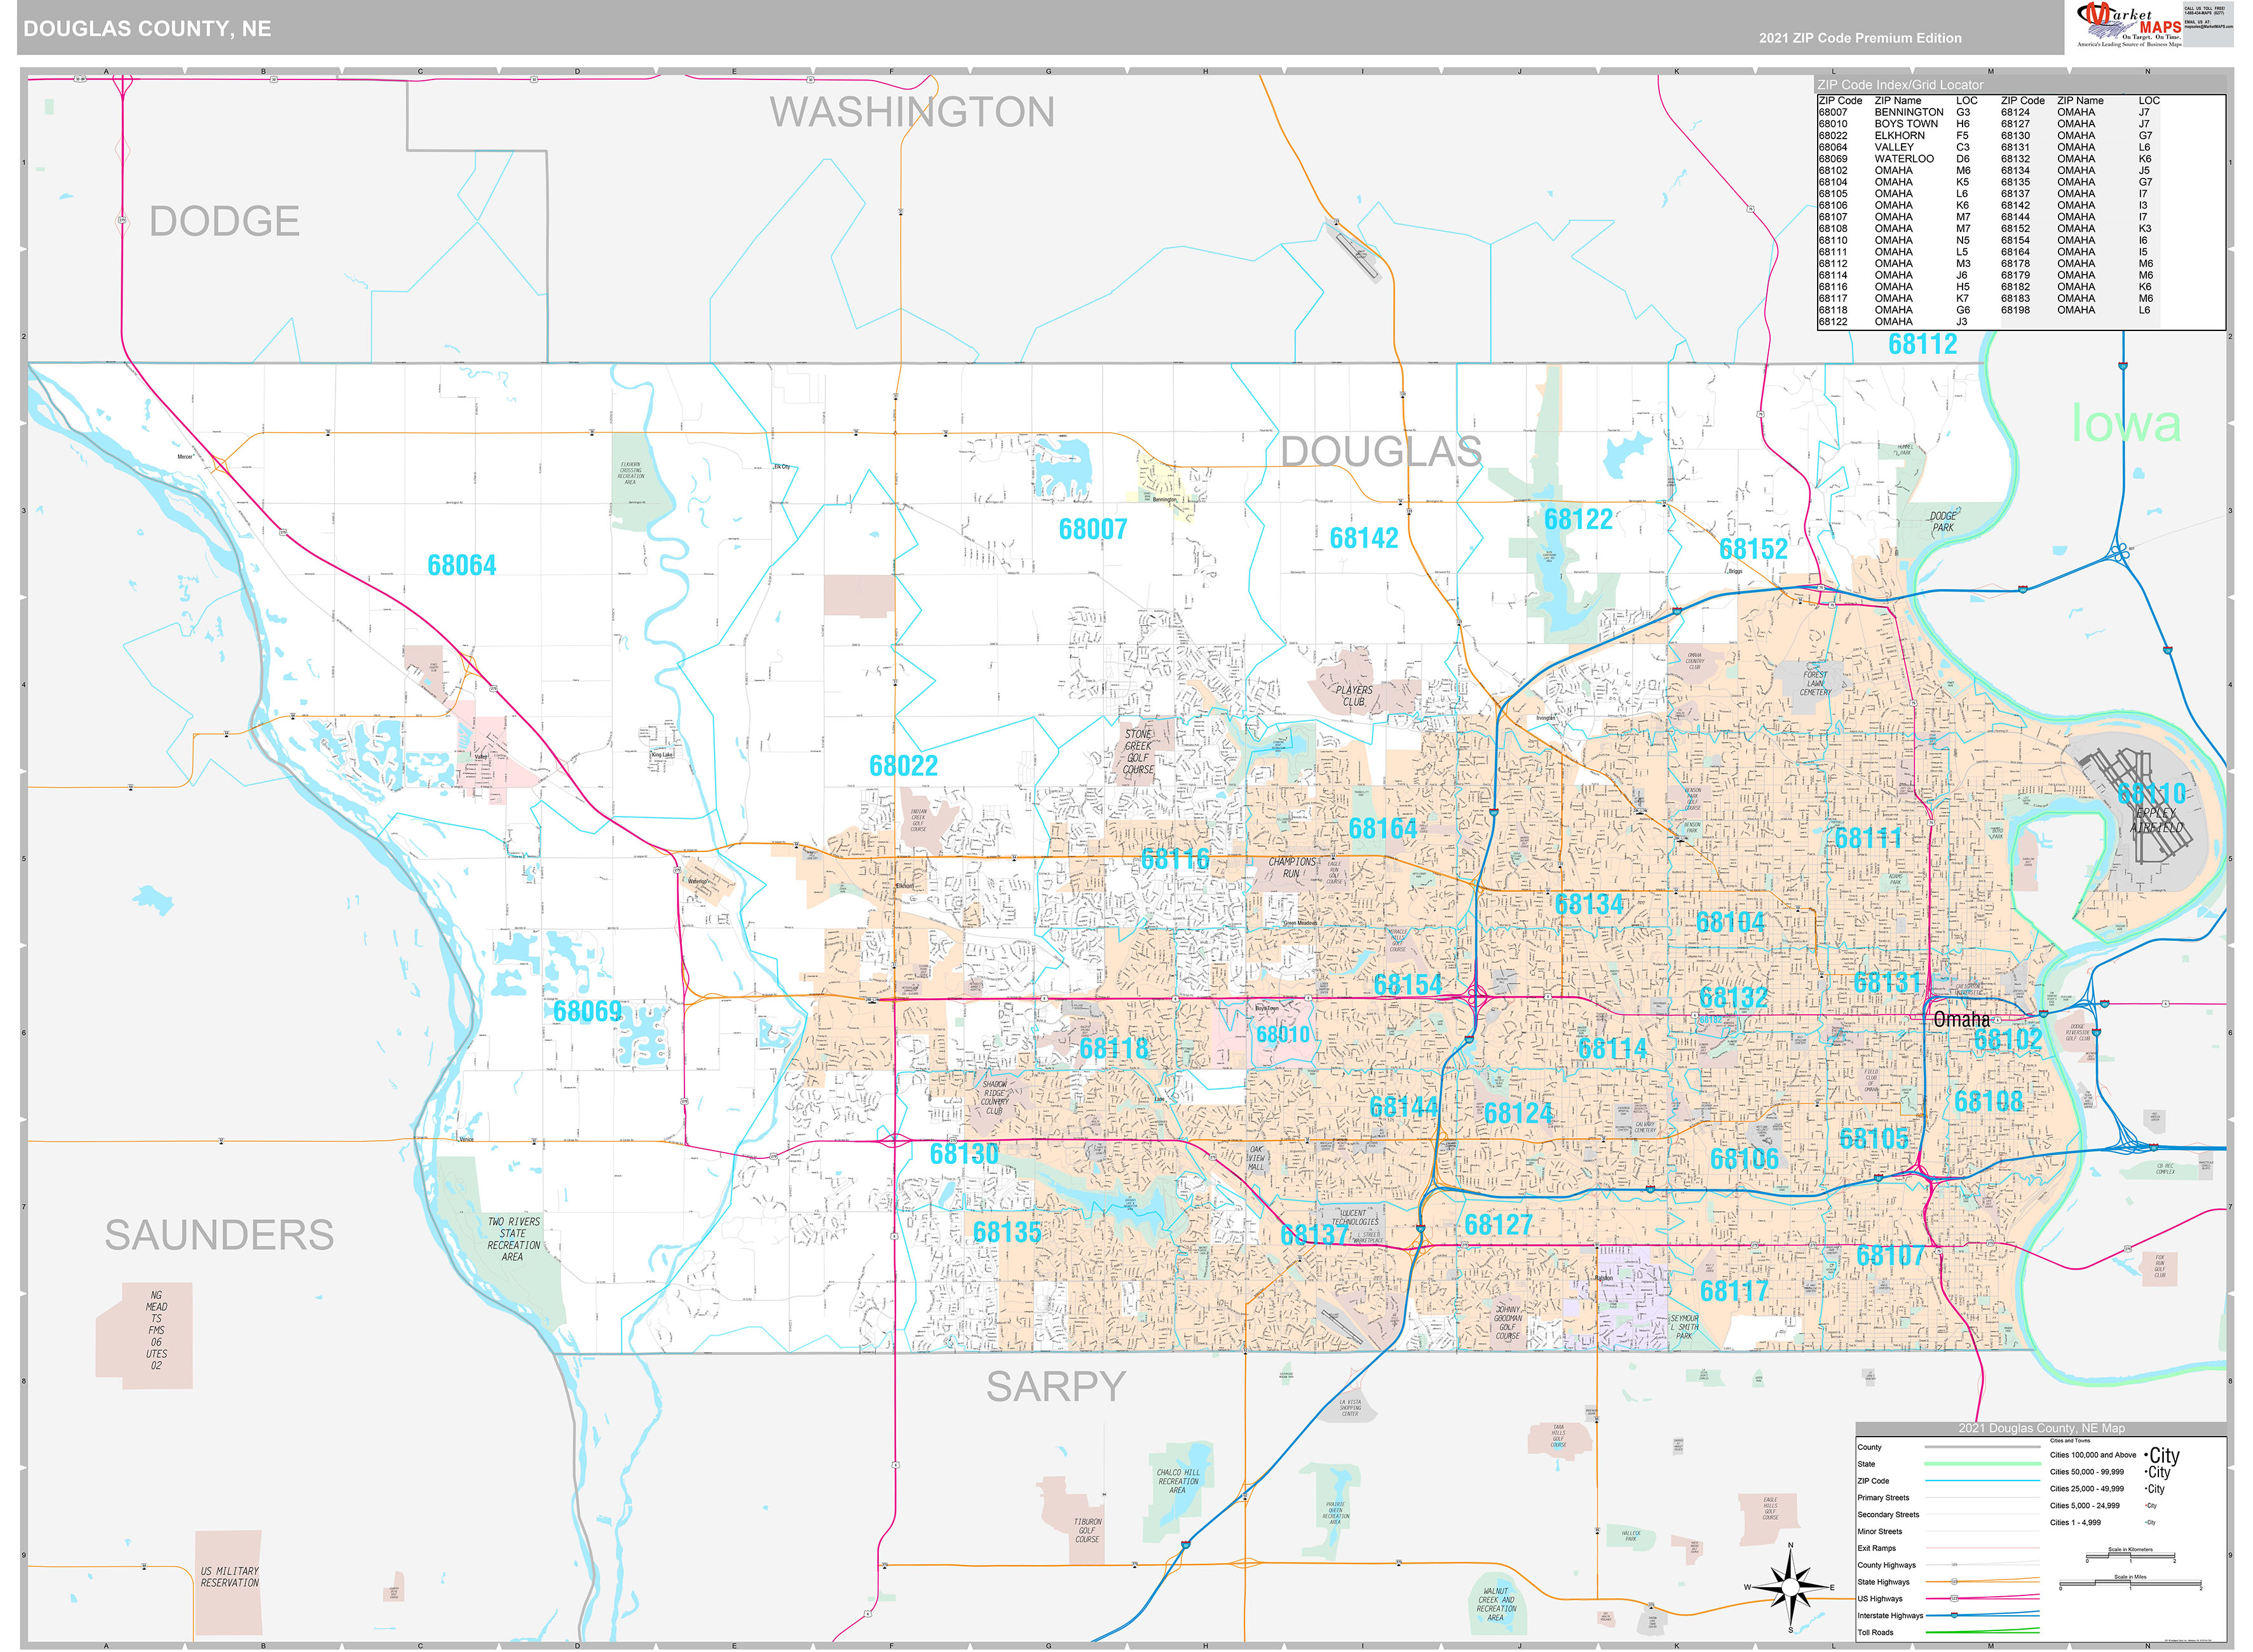Click ZIP label 68111 on the map
Image resolution: width=2253 pixels, height=1652 pixels.
(x=1868, y=839)
